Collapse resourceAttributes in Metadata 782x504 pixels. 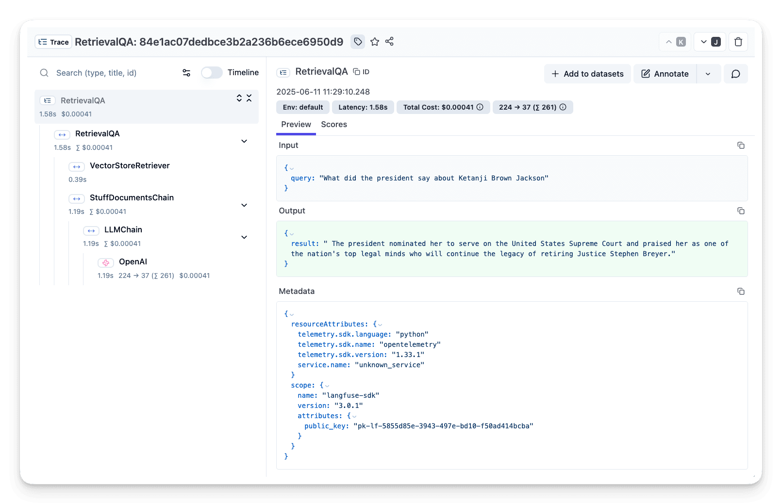[x=381, y=324]
